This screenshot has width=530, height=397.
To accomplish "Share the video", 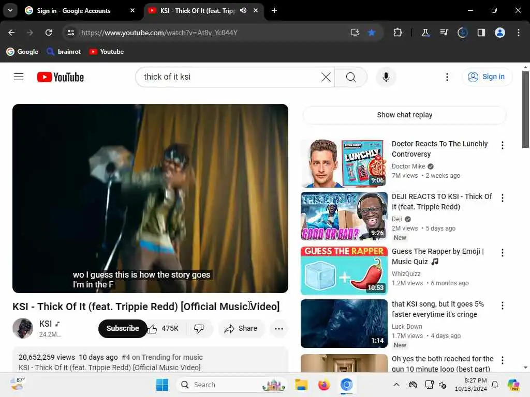I will (241, 328).
